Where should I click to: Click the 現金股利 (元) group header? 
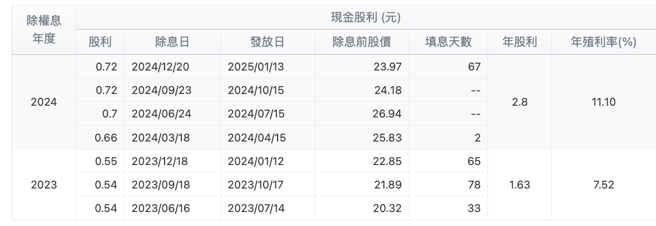(366, 17)
